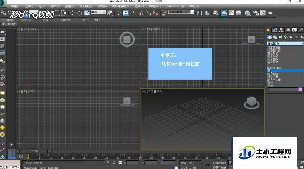Click the Render Production teapot icon
This screenshot has height=169, width=304.
pos(270,13)
